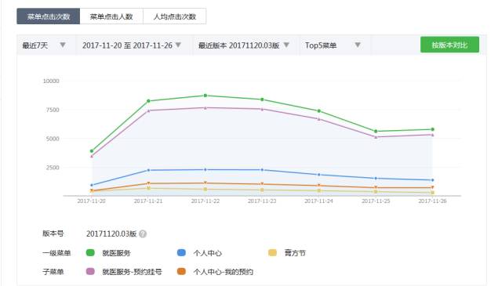The width and height of the screenshot is (502, 286).
Task: Click the 就医服务-预约挂号 legend label
Action: [x=132, y=272]
